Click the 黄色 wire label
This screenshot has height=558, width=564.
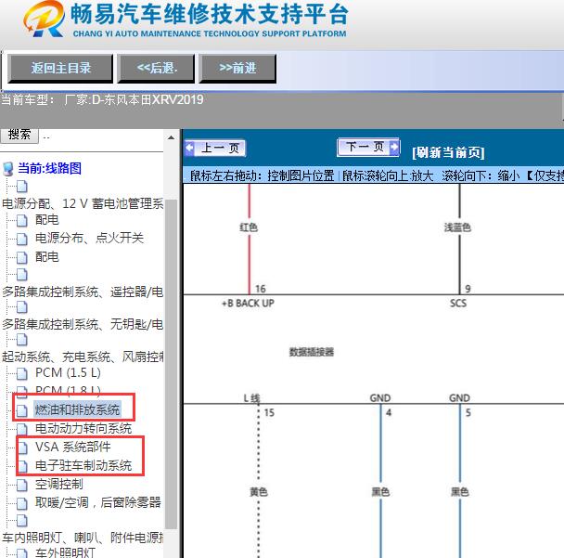259,492
